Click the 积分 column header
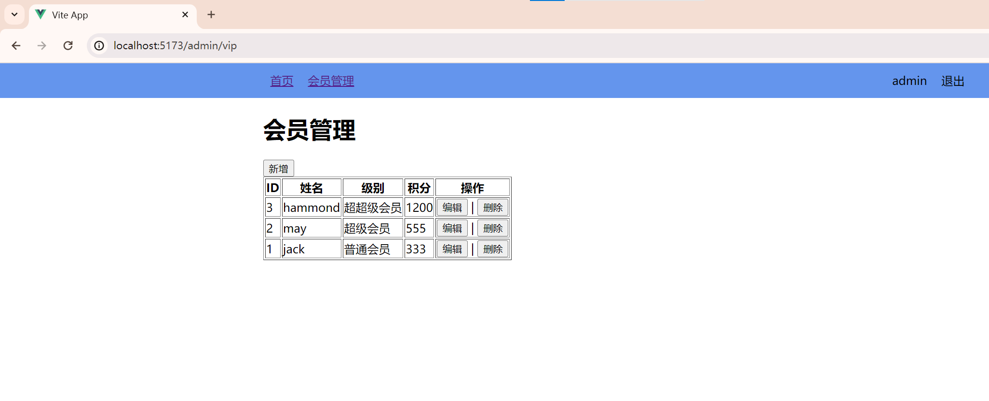This screenshot has height=401, width=989. coord(419,188)
